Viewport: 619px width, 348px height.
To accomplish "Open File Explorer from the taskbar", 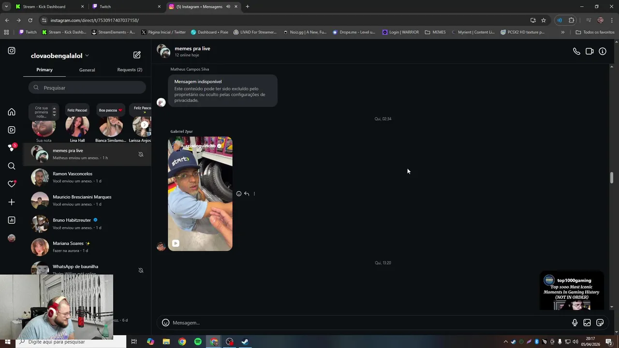I will pos(166,342).
